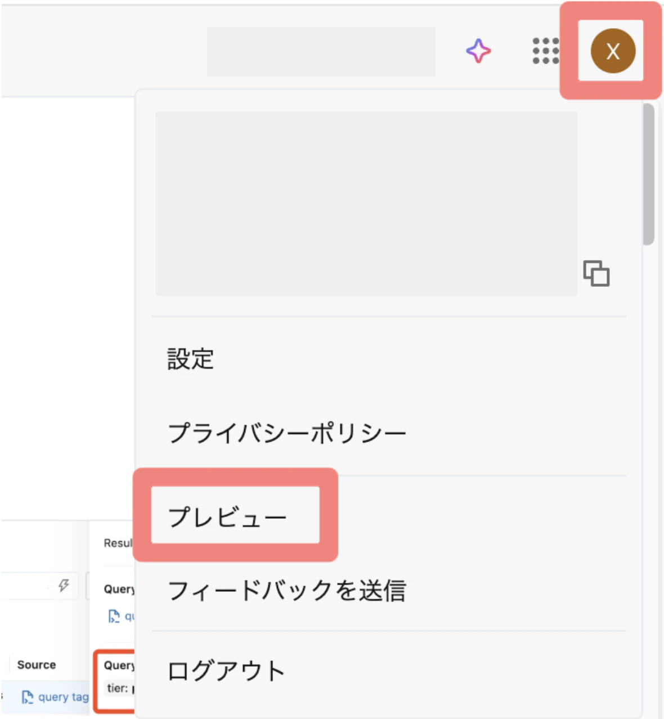Image resolution: width=664 pixels, height=719 pixels.
Task: Select プレビュー in the user menu
Action: tap(228, 516)
